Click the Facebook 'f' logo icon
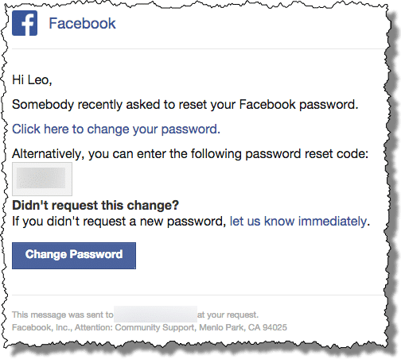The height and width of the screenshot is (359, 401). click(25, 23)
